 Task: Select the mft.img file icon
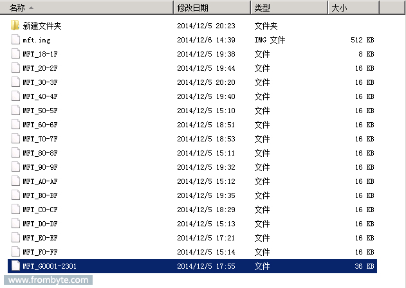15,40
